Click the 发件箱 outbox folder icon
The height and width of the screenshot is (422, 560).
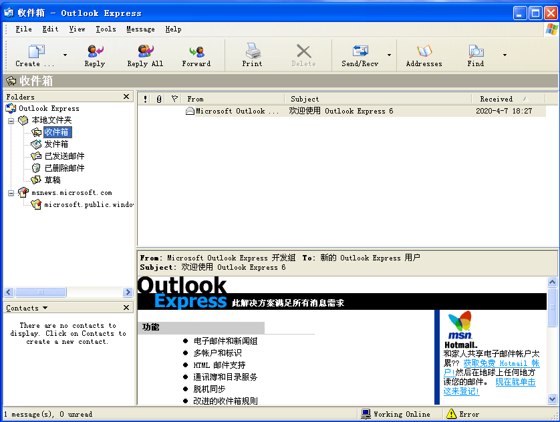pyautogui.click(x=36, y=144)
